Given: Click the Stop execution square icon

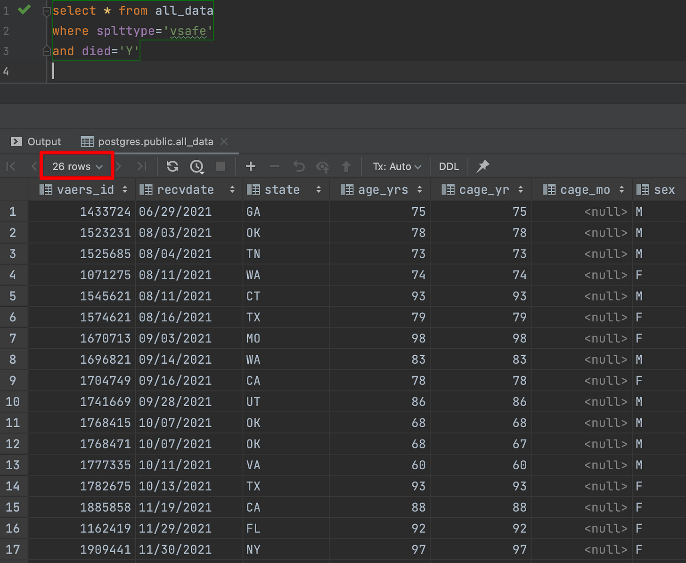Looking at the screenshot, I should 220,166.
